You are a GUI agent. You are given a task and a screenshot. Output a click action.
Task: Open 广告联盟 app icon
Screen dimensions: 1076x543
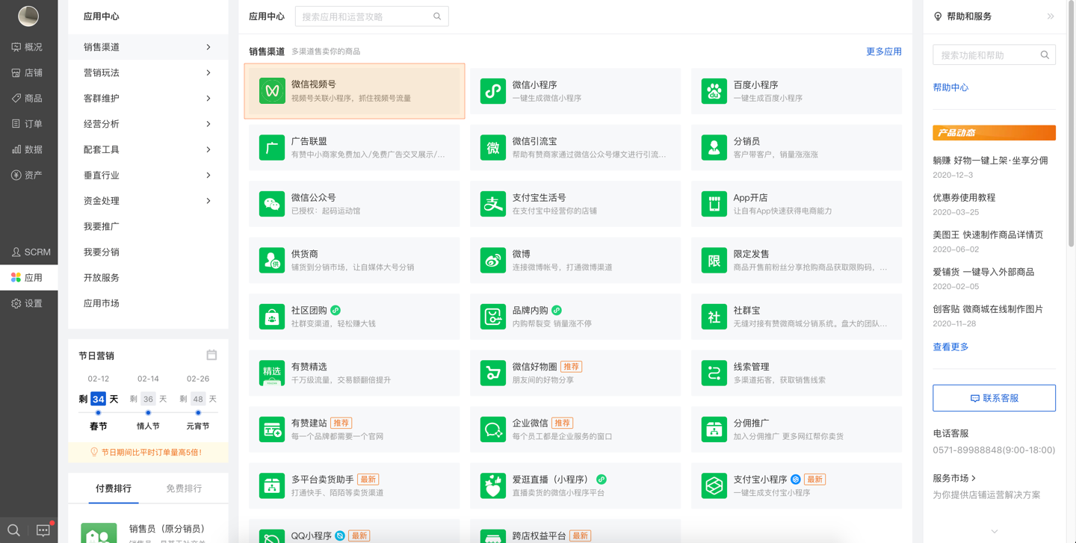pos(272,147)
